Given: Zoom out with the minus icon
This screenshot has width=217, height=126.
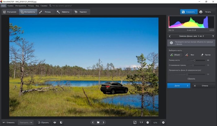Looking at the screenshot, I should (x=148, y=122).
